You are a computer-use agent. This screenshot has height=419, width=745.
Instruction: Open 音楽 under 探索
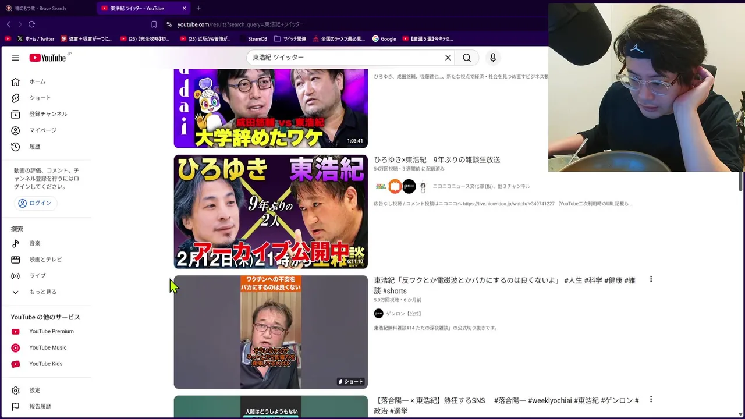click(x=35, y=243)
